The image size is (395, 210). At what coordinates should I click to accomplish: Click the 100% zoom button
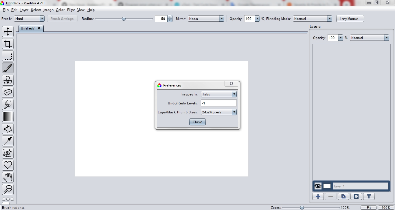tap(386, 207)
